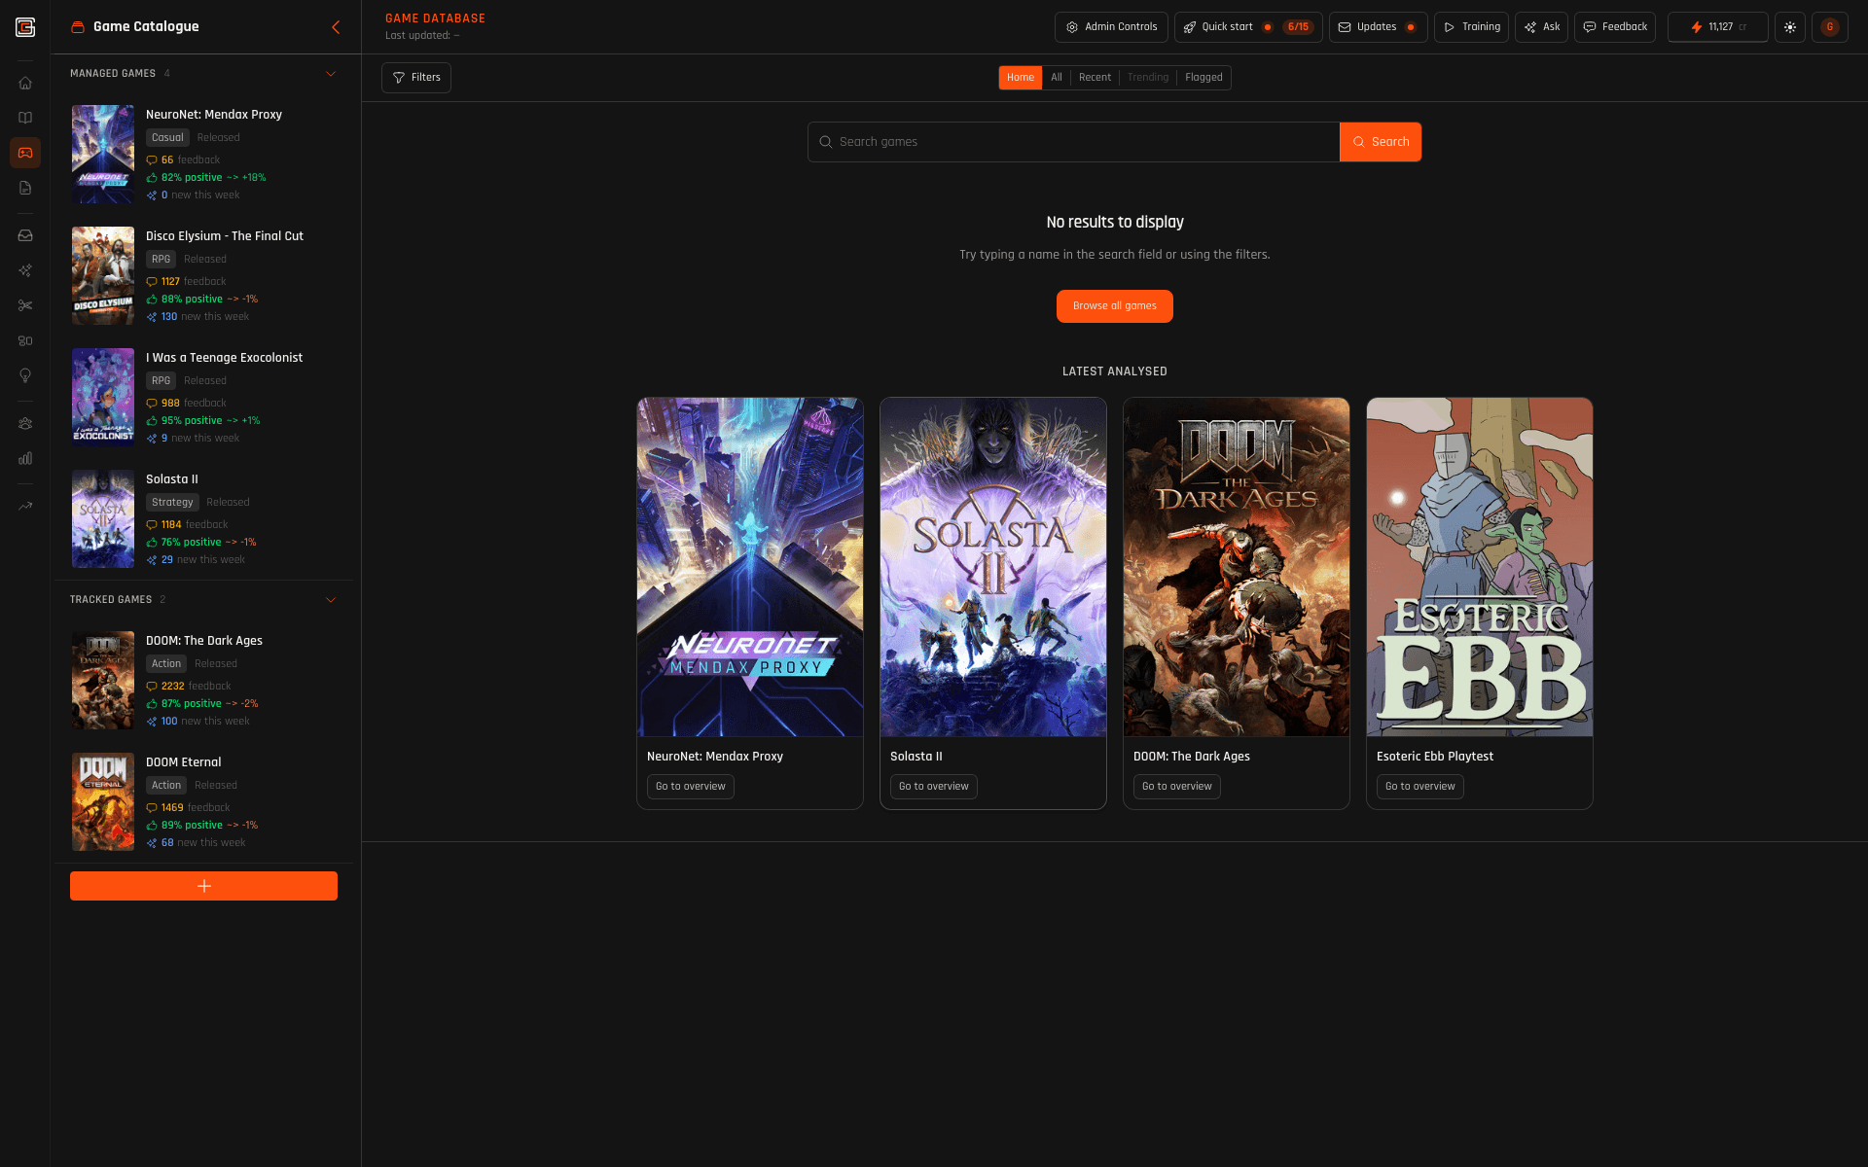Screen dimensions: 1868x1167
Task: Open the Quick start 6/15 dropdown
Action: pyautogui.click(x=1247, y=27)
